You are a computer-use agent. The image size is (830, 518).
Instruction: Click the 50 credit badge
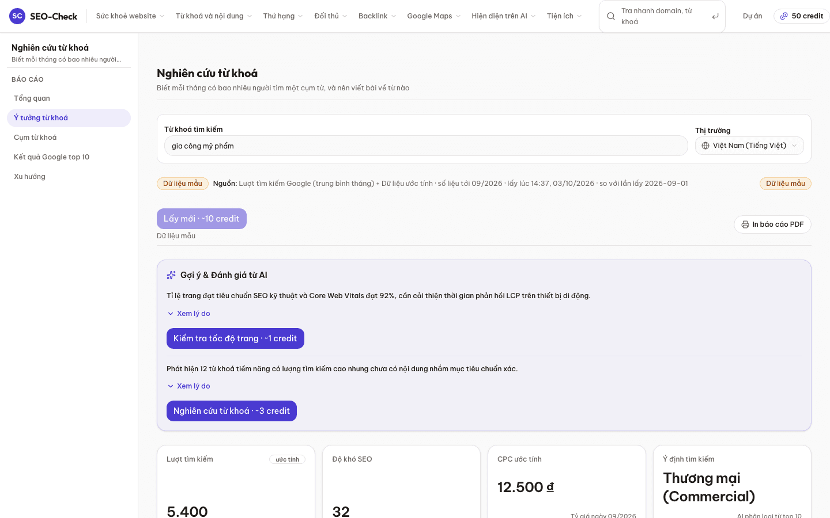click(801, 16)
